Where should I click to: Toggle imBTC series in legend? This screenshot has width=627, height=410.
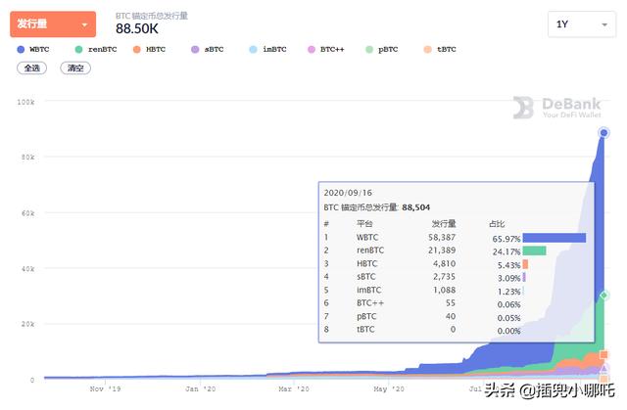(x=267, y=50)
